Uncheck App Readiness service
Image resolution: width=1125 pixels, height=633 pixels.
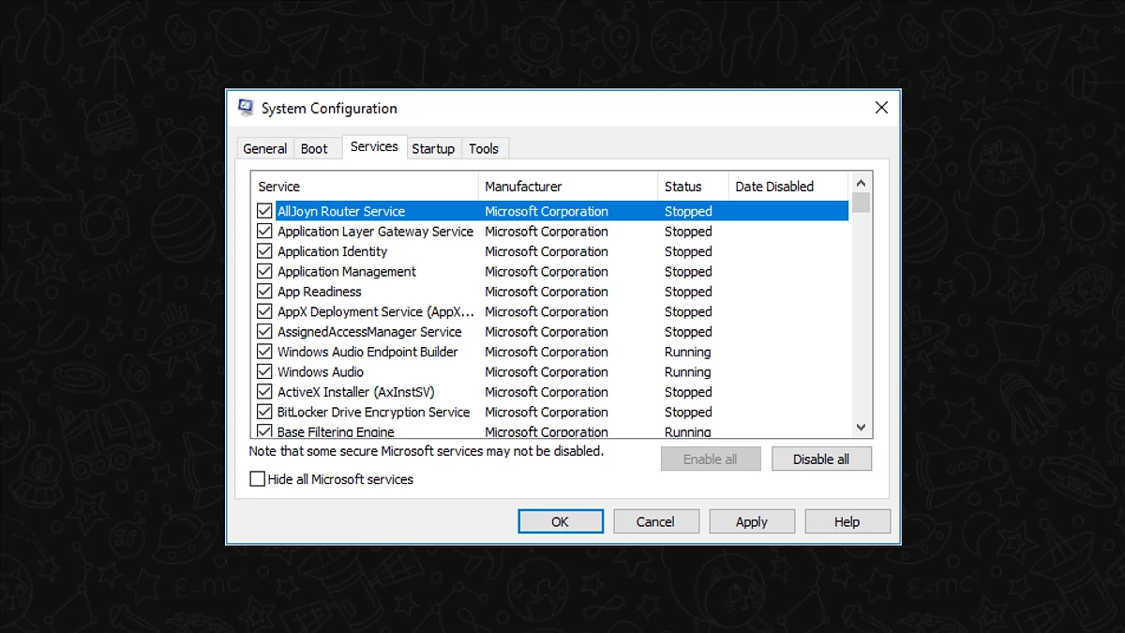pyautogui.click(x=264, y=291)
